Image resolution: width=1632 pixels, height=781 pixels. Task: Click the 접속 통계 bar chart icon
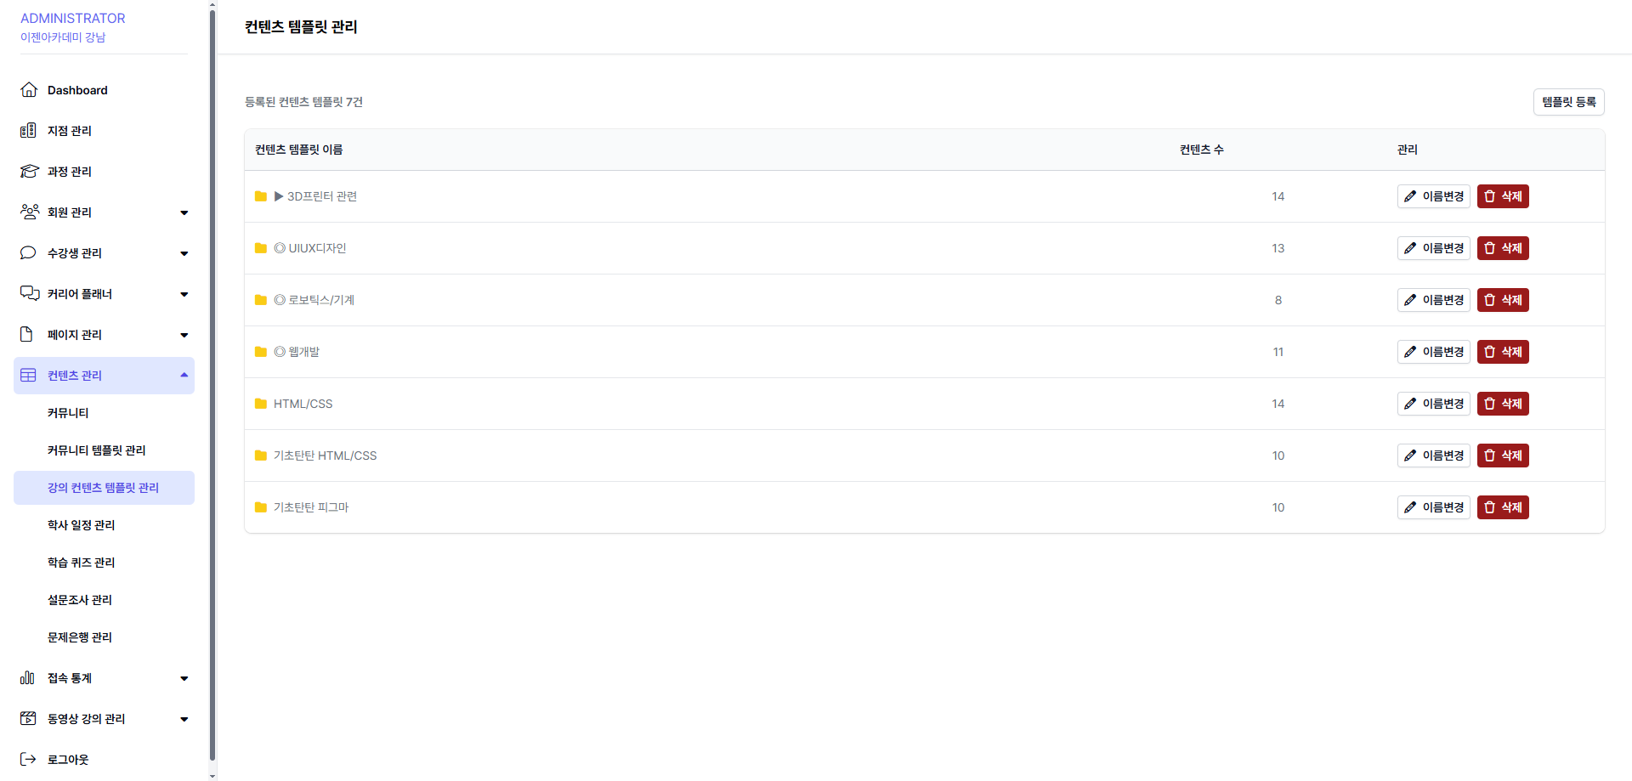point(28,678)
